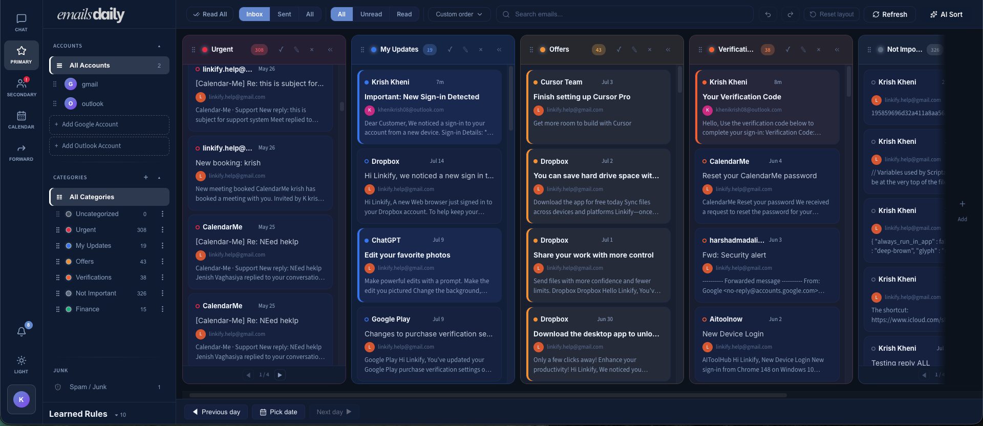Click Previous day button
983x426 pixels.
216,412
